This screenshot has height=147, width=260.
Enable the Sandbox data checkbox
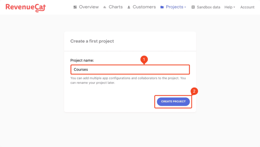pyautogui.click(x=193, y=7)
